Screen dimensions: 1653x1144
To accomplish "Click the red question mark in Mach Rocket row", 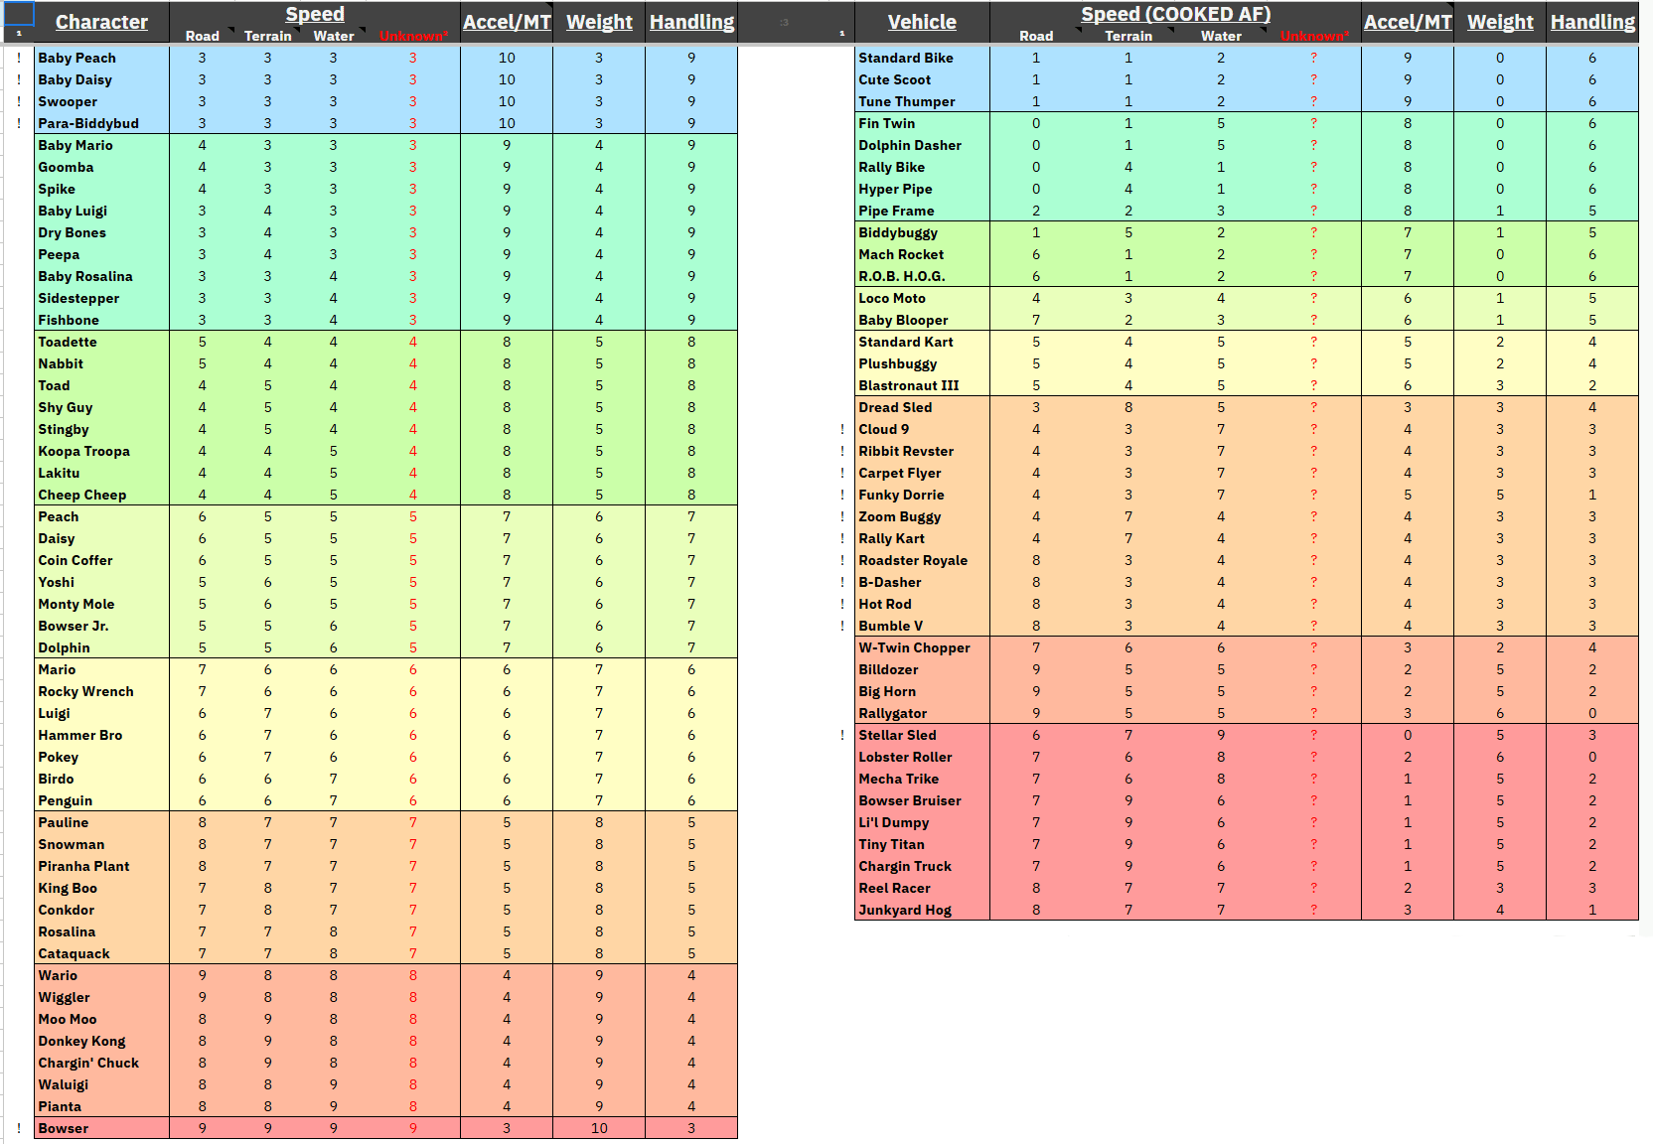I will click(x=1314, y=254).
